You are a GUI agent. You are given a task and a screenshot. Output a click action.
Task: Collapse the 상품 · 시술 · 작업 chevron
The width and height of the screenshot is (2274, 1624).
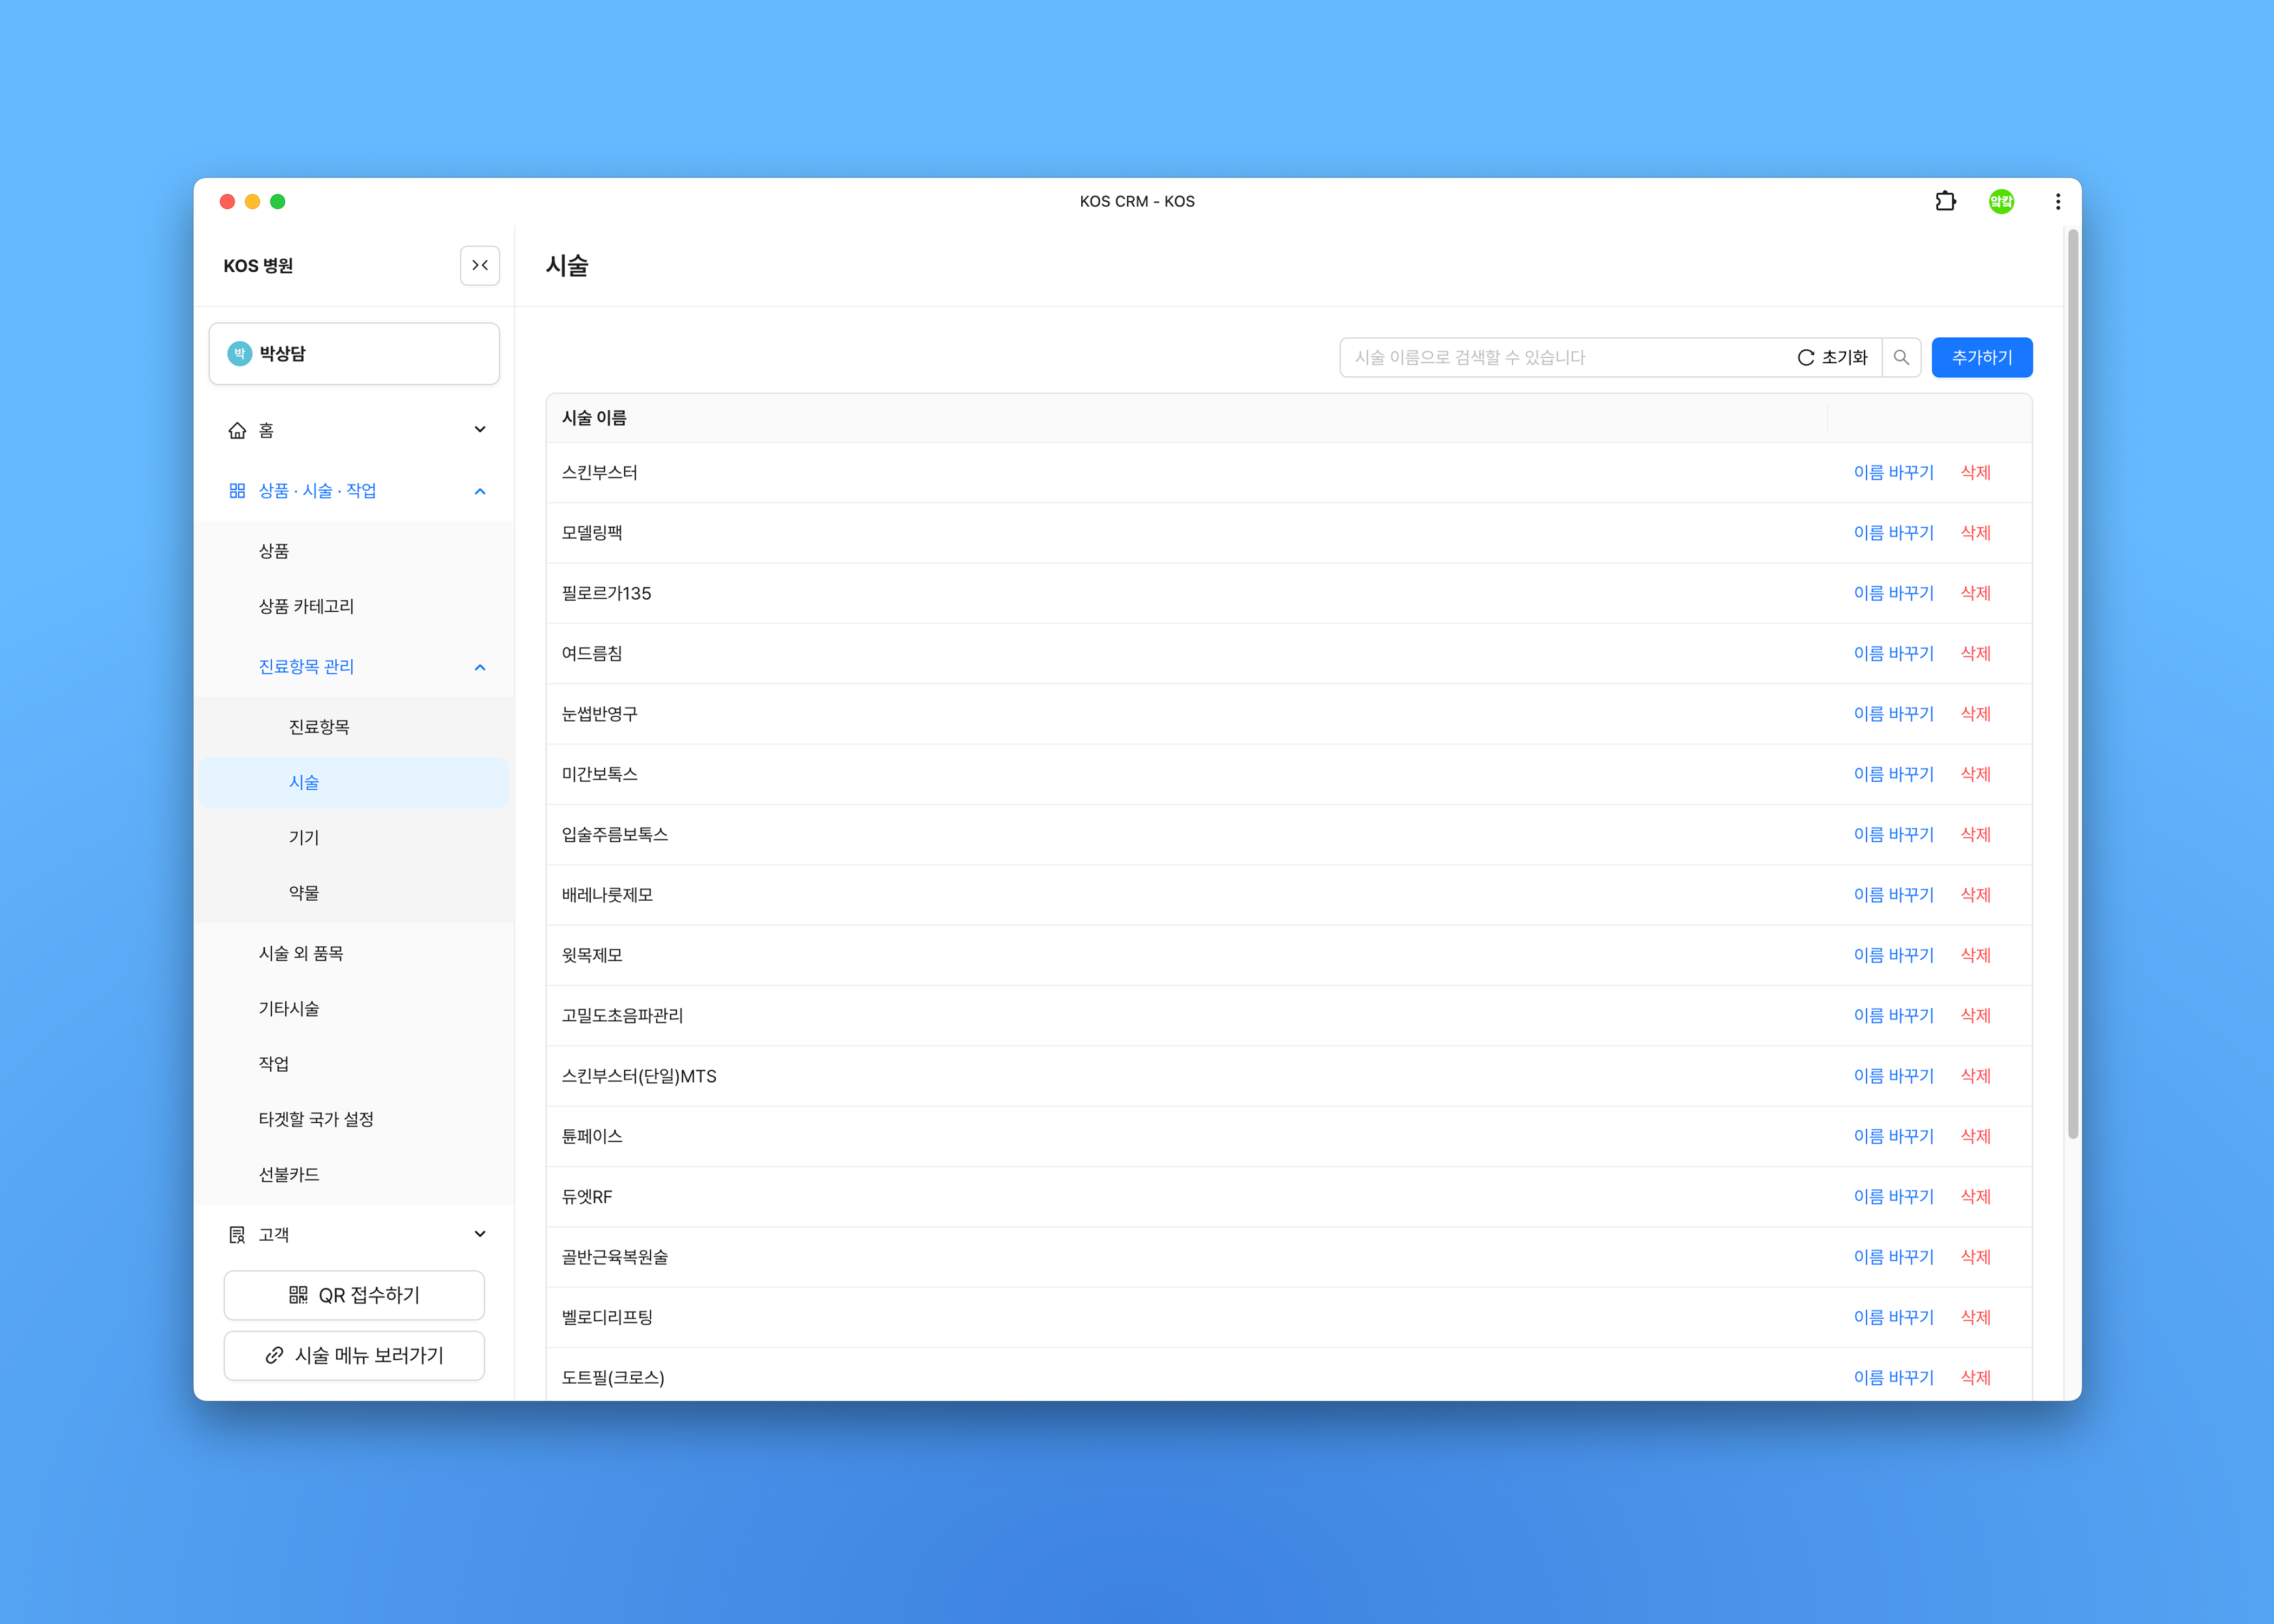(480, 491)
